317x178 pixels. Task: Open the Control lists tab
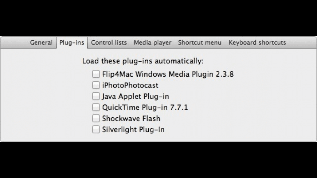tap(109, 43)
